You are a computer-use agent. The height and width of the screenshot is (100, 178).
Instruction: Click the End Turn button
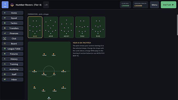click(x=168, y=5)
